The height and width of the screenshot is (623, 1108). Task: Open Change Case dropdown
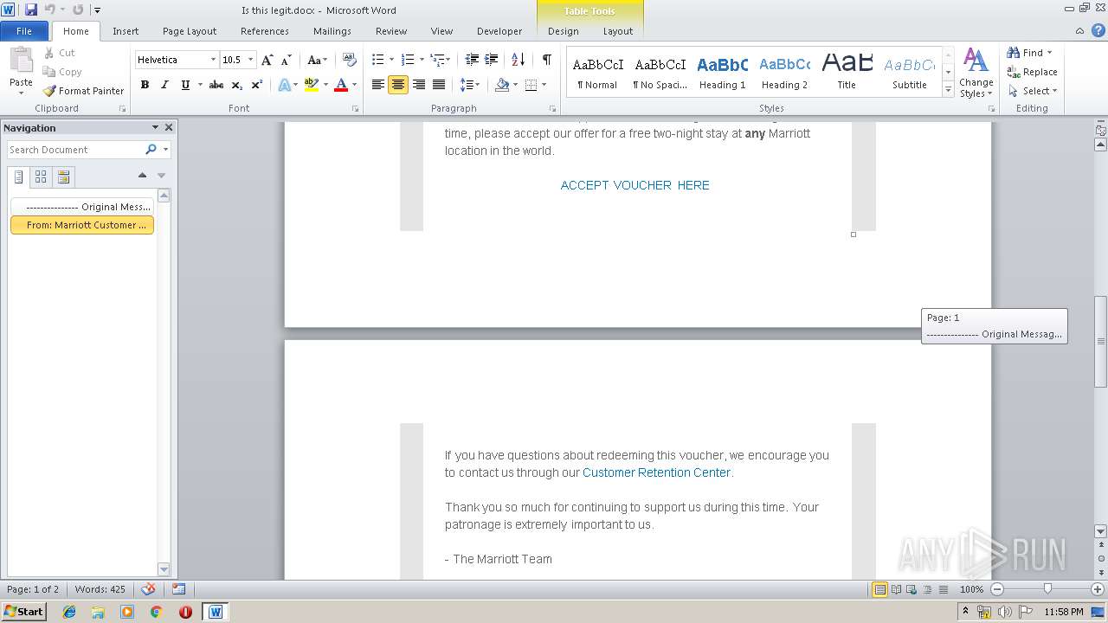coord(317,60)
